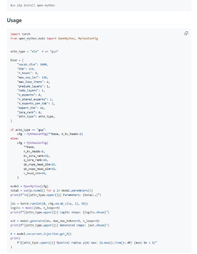Click the "n_shared_experts": 1 entry
Viewport: 197px width, 254px height.
pyautogui.click(x=35, y=99)
